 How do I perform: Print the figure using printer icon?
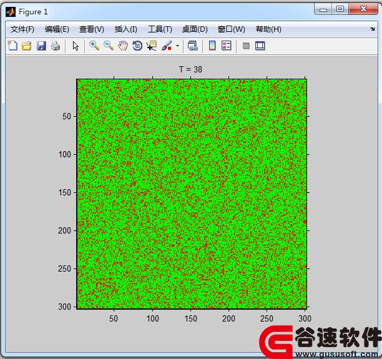point(56,46)
